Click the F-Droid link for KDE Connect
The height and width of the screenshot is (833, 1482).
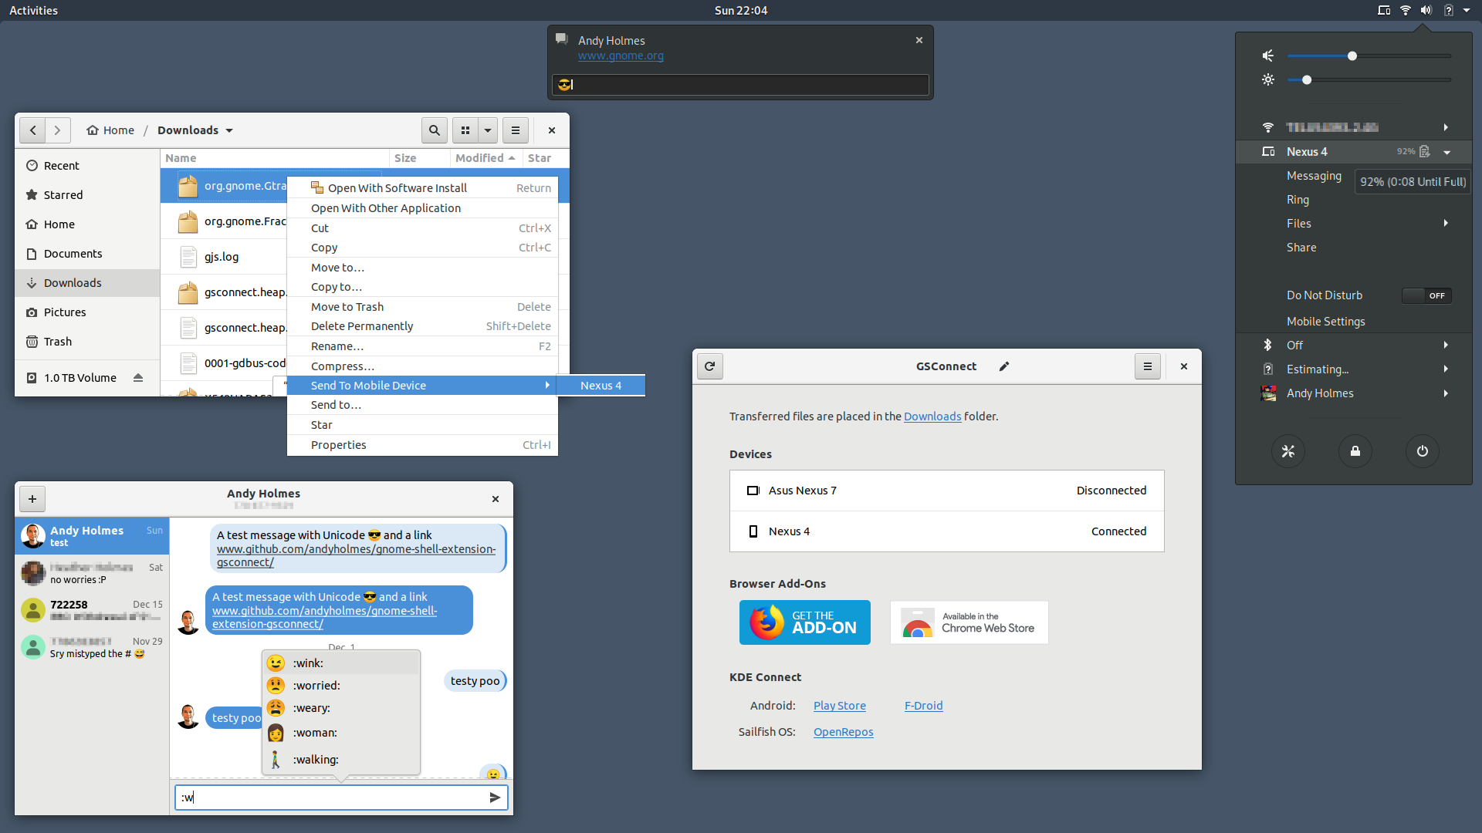click(923, 704)
